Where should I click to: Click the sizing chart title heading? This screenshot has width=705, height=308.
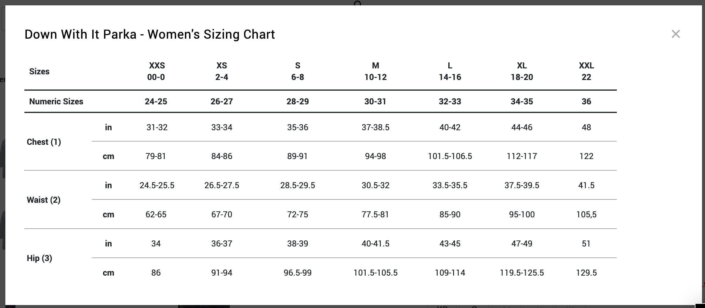pos(150,34)
